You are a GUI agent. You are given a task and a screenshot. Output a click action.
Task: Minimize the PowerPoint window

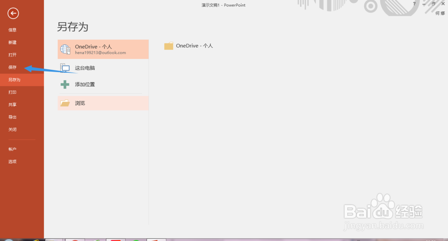[424, 4]
